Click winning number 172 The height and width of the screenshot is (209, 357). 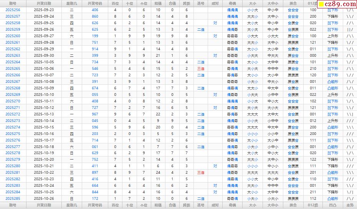(95, 199)
